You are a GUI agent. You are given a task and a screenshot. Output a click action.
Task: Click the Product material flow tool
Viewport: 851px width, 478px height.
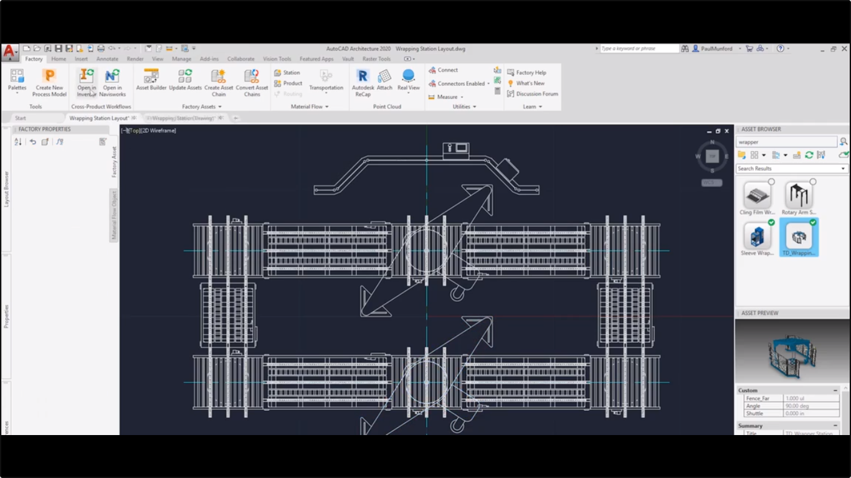pyautogui.click(x=288, y=83)
